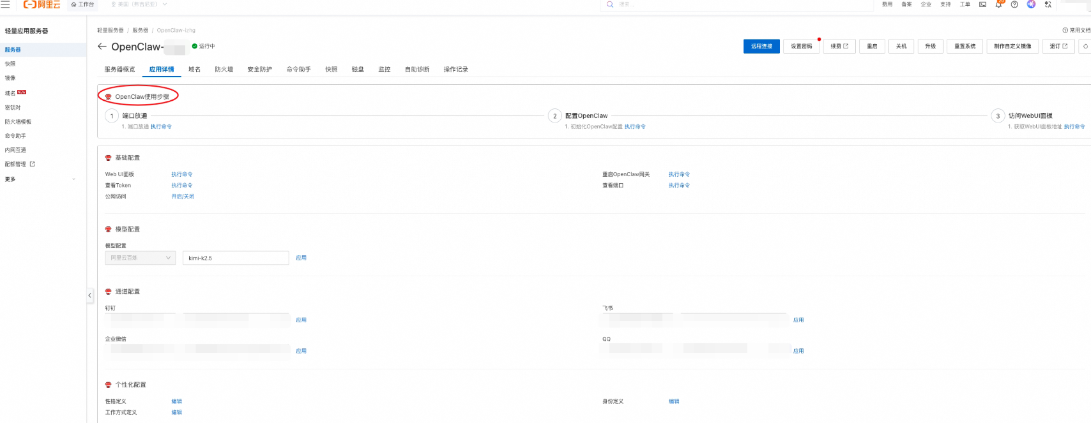This screenshot has height=423, width=1091.
Task: Edit the 性格定义 setting
Action: 177,401
